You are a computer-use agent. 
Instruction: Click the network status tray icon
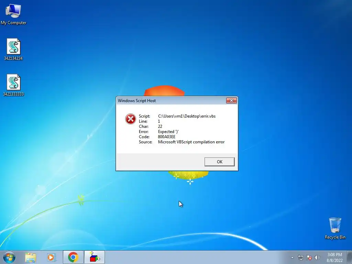click(300, 257)
